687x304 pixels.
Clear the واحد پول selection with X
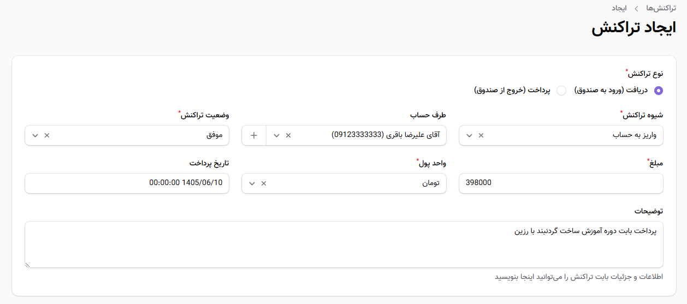(x=264, y=183)
